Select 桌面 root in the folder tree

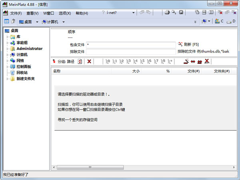click(12, 31)
